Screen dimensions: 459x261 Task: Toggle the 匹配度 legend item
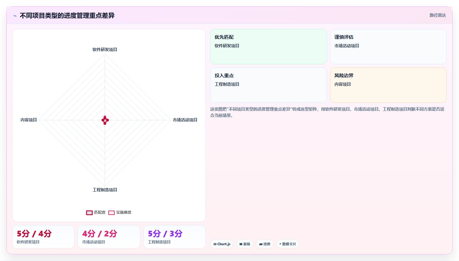[x=96, y=212]
